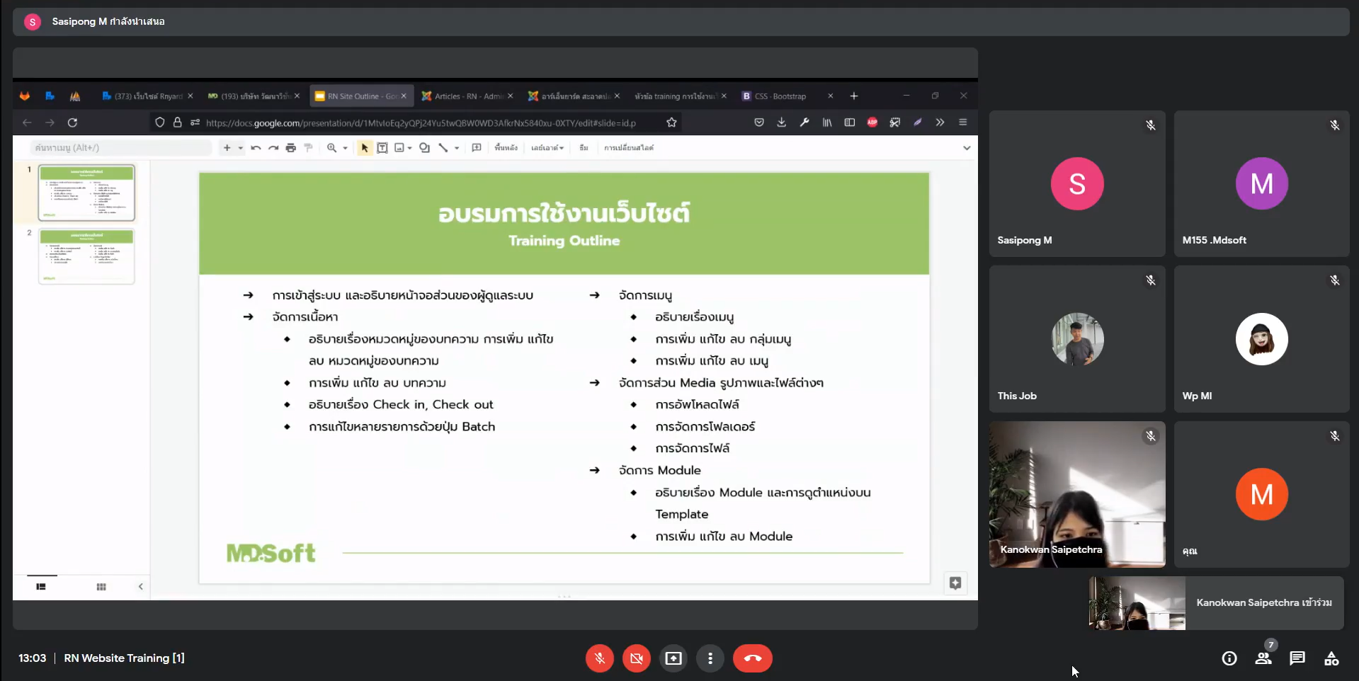Open the เลย์เอาต์ layout dropdown
The height and width of the screenshot is (681, 1359).
(x=547, y=148)
